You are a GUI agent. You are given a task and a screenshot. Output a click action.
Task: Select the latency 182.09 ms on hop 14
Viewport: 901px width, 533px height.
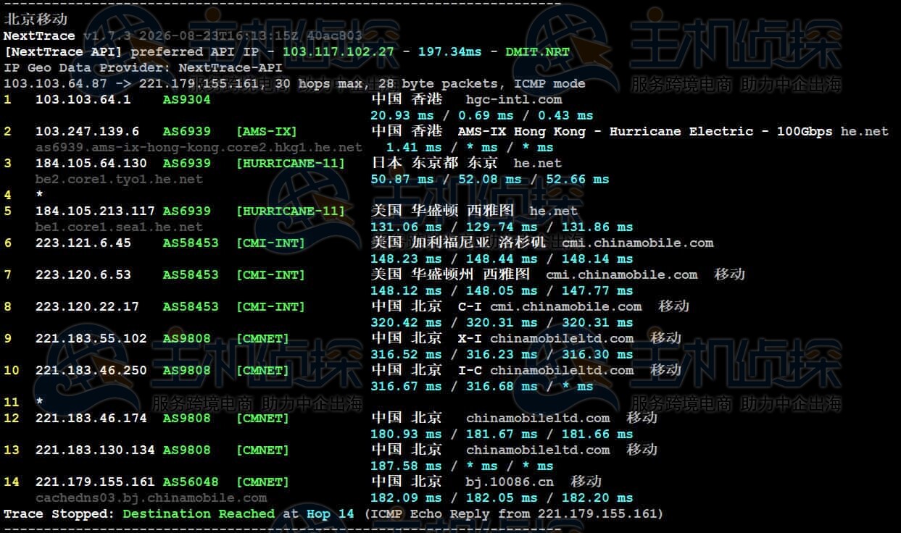click(406, 498)
